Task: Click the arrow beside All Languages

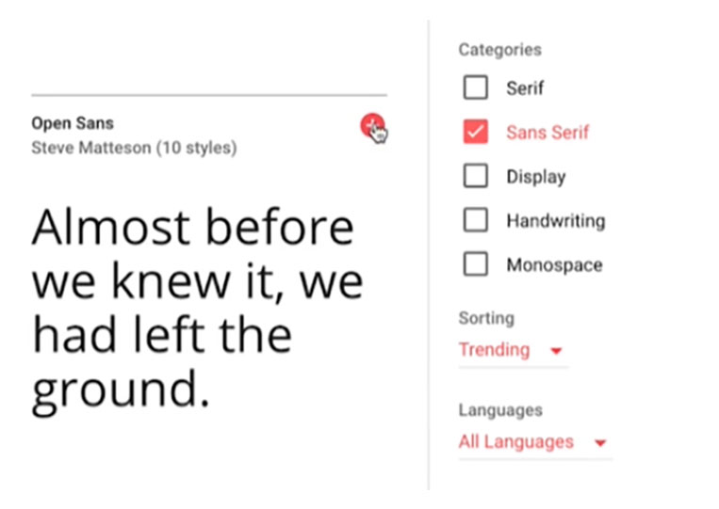Action: click(x=600, y=442)
